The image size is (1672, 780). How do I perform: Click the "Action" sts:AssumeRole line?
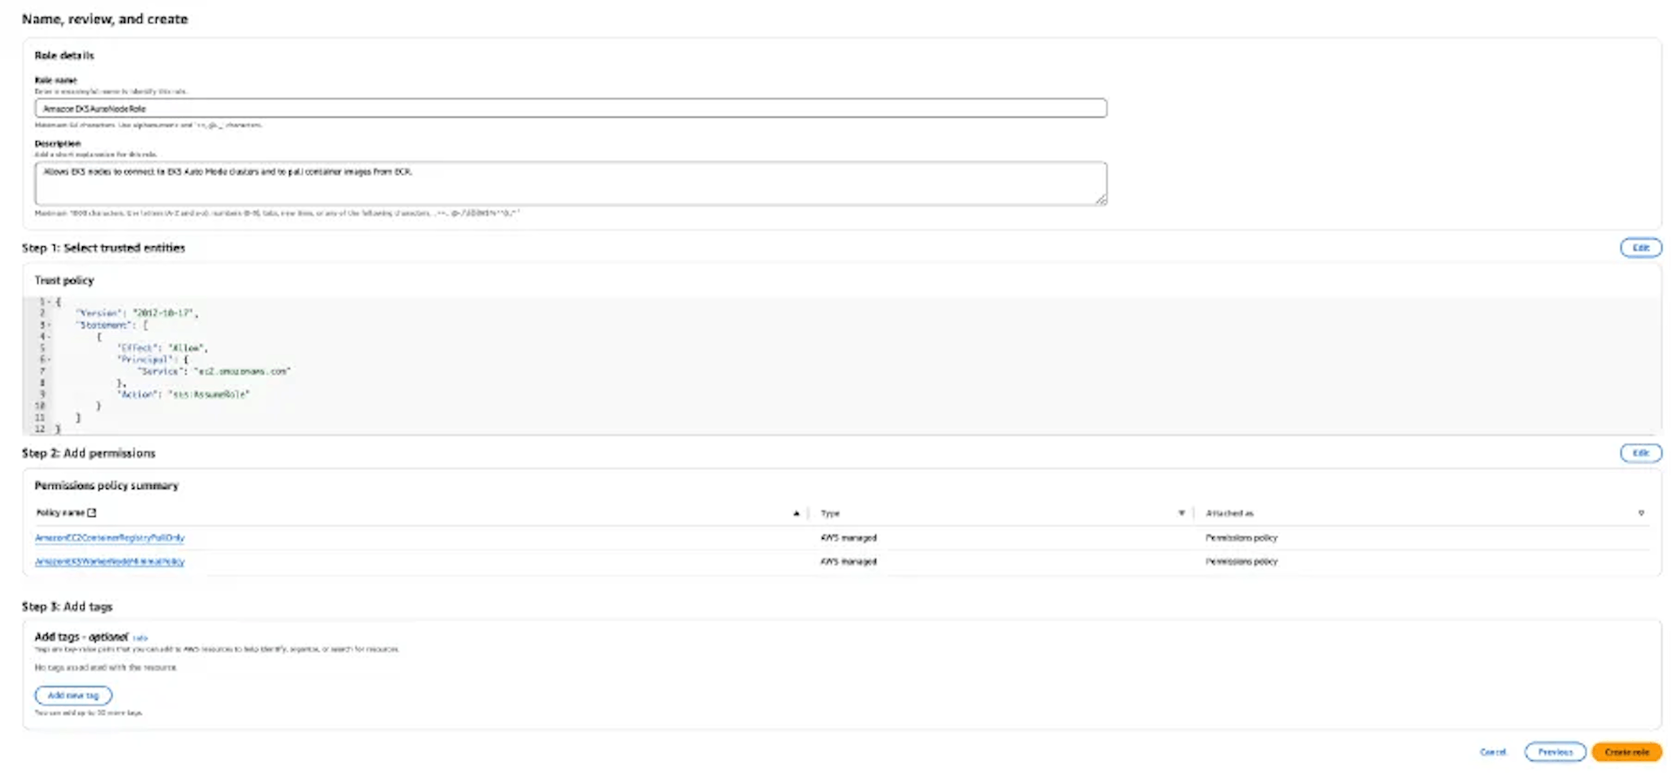(183, 394)
